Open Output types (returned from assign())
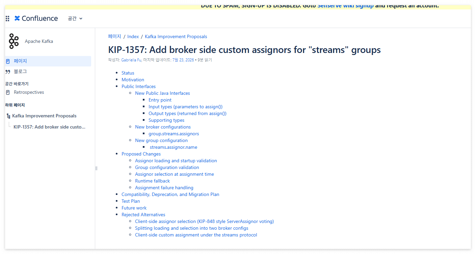Image resolution: width=476 pixels, height=254 pixels. click(x=187, y=113)
